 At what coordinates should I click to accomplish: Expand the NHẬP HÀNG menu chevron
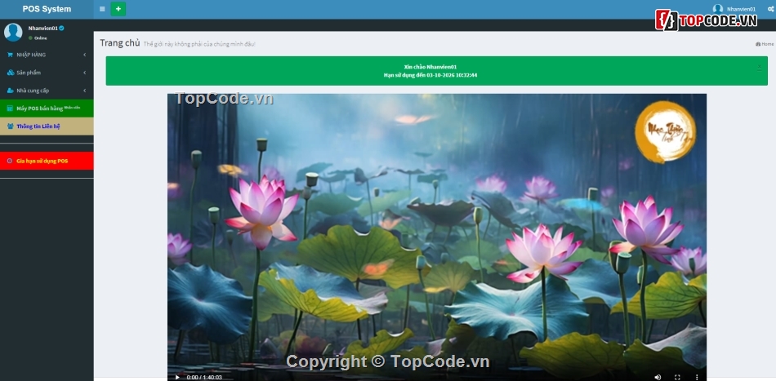[x=85, y=55]
